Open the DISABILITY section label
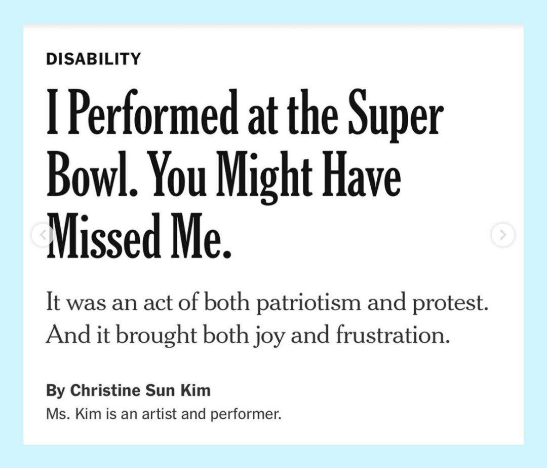 click(x=93, y=59)
